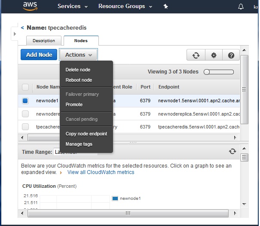Expand the left side panel arrow

coord(15,34)
